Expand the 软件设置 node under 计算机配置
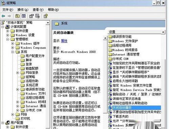 coord(7,31)
